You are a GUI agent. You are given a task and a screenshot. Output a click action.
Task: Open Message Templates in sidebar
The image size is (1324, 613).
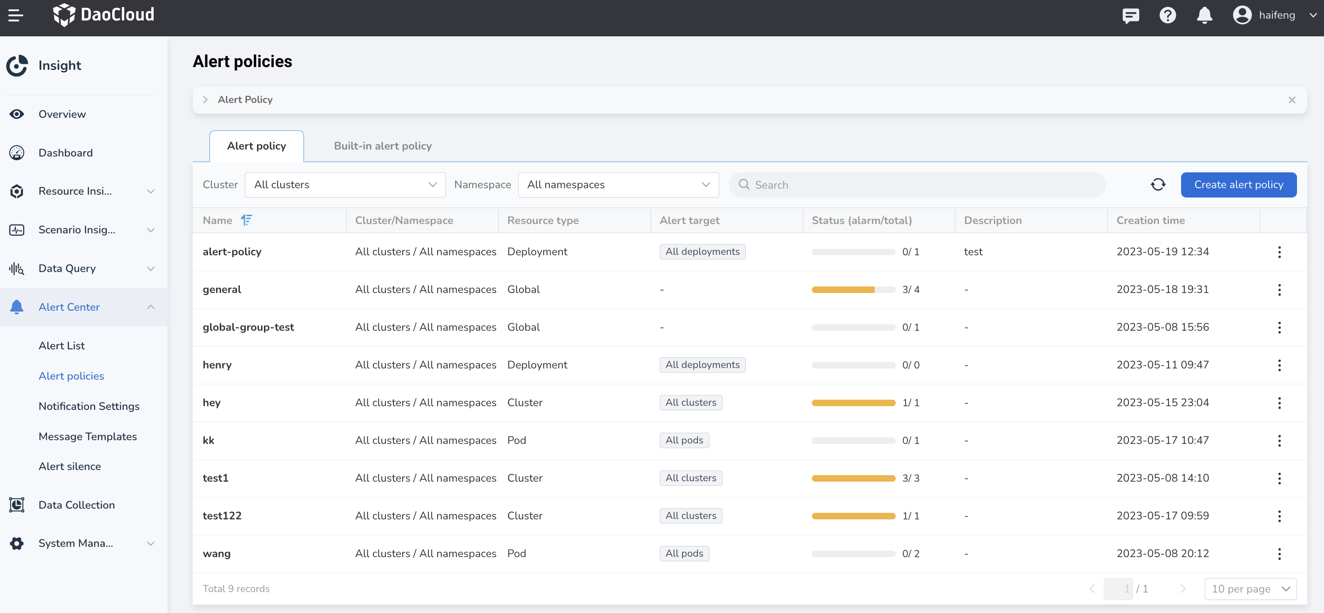[88, 436]
